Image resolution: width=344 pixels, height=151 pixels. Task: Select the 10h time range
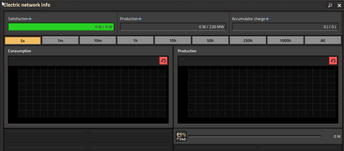point(173,40)
